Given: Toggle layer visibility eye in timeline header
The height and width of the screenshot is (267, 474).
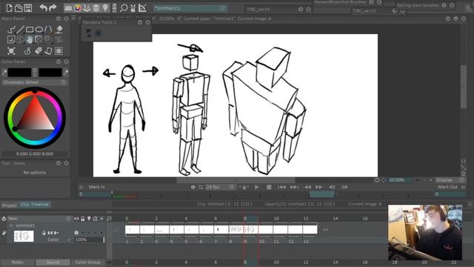Looking at the screenshot, I should [x=76, y=219].
